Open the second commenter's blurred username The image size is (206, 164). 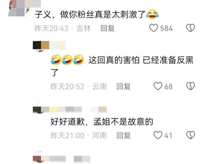(x=49, y=45)
